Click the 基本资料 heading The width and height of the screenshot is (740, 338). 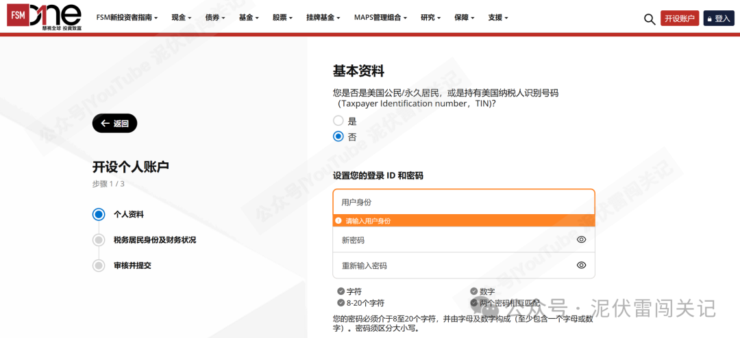(x=358, y=72)
